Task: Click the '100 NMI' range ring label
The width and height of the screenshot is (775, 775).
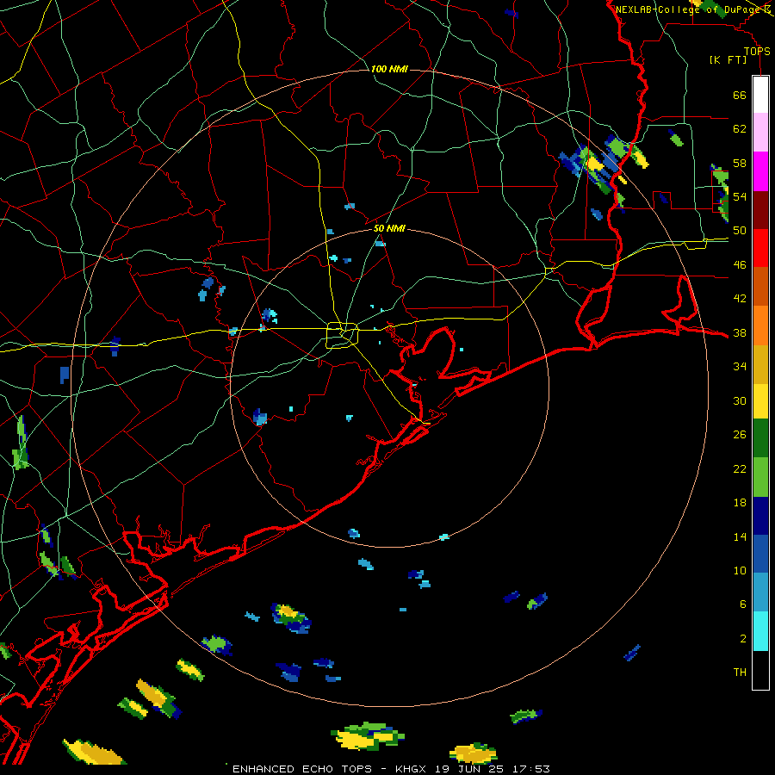Action: [x=389, y=69]
